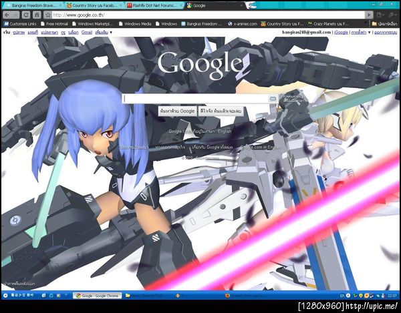
Task: Switch to Bangiras Freedom Brave tab
Action: pyautogui.click(x=33, y=5)
